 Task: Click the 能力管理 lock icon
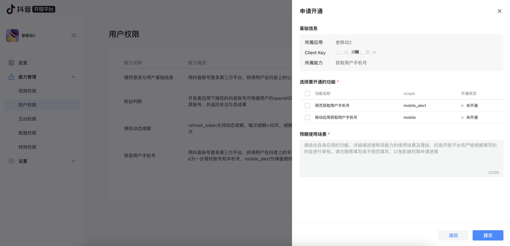11,77
